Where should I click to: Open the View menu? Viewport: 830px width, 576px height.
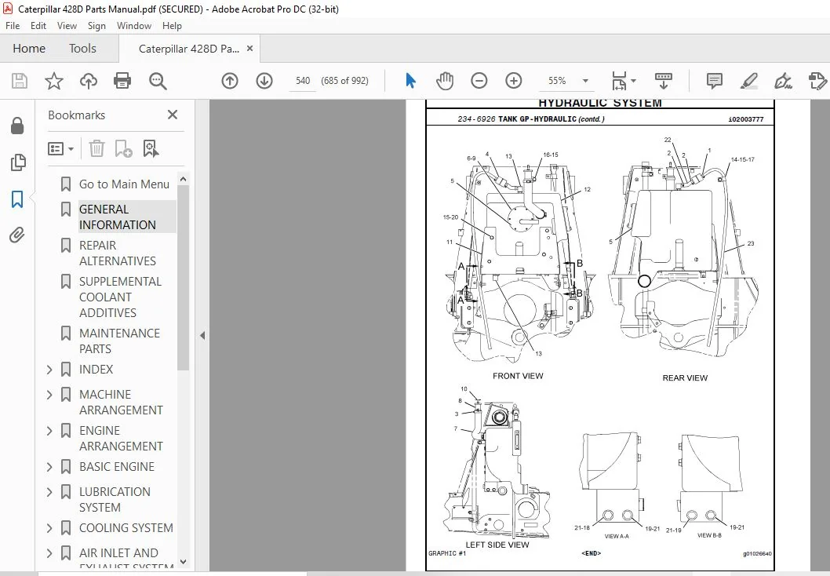tap(67, 25)
